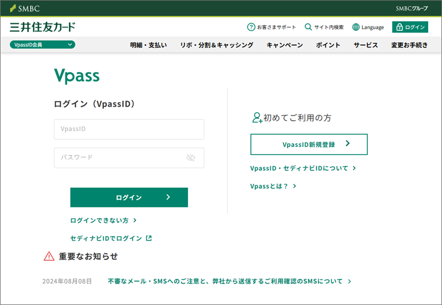
Task: Open Language via the globe icon
Action: (356, 27)
